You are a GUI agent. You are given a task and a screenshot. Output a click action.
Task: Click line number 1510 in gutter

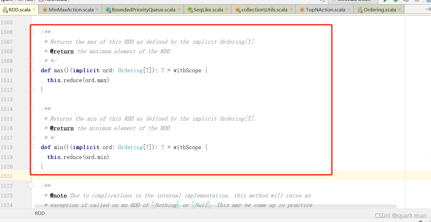tap(6, 70)
